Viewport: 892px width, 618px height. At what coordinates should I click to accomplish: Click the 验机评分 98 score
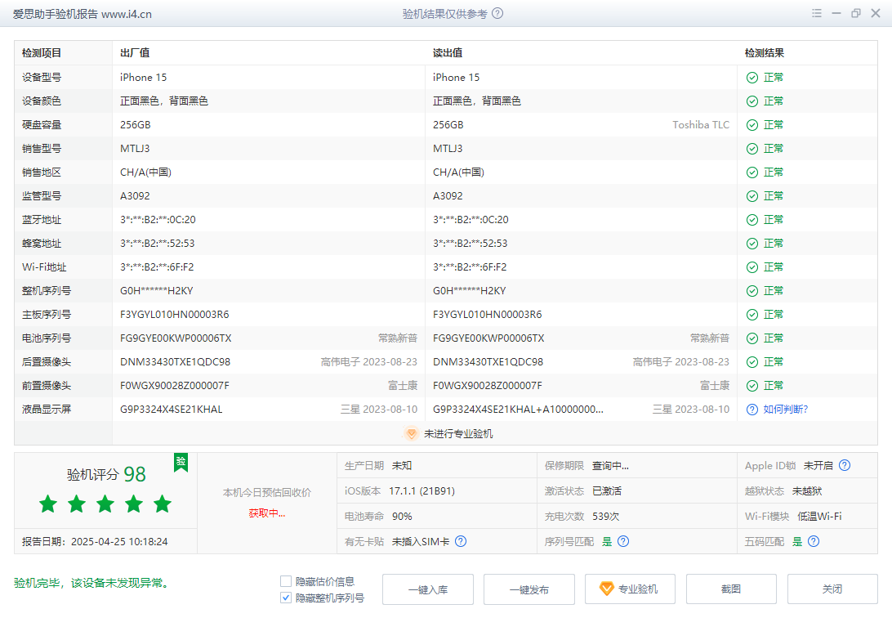106,475
